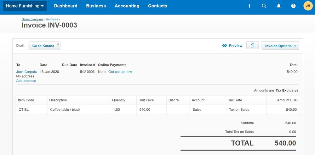315x155 pixels.
Task: Click Get set up now link
Action: tap(120, 72)
